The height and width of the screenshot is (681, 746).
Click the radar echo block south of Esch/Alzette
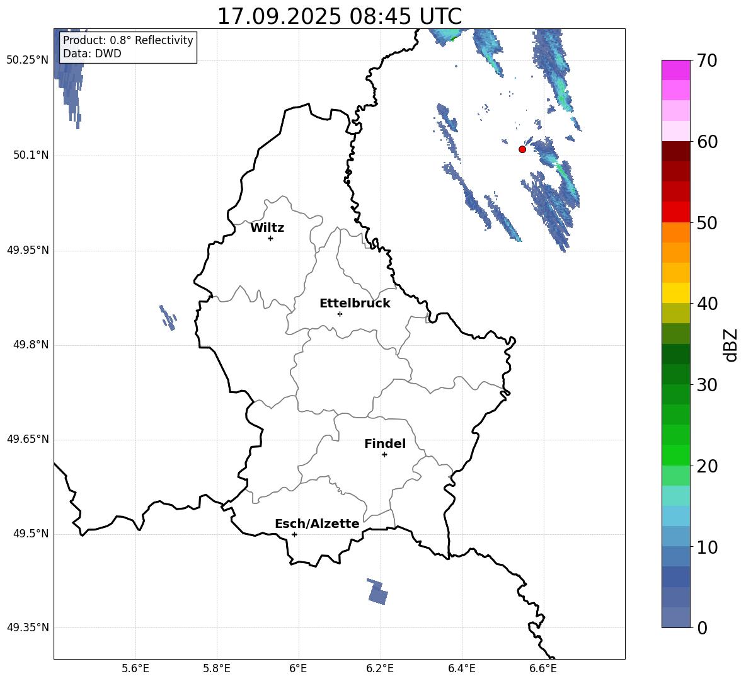378,592
